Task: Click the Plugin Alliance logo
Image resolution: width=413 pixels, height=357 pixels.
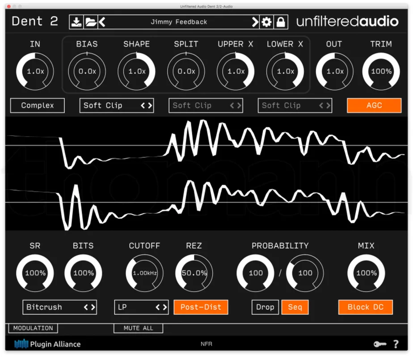Action: coord(48,344)
